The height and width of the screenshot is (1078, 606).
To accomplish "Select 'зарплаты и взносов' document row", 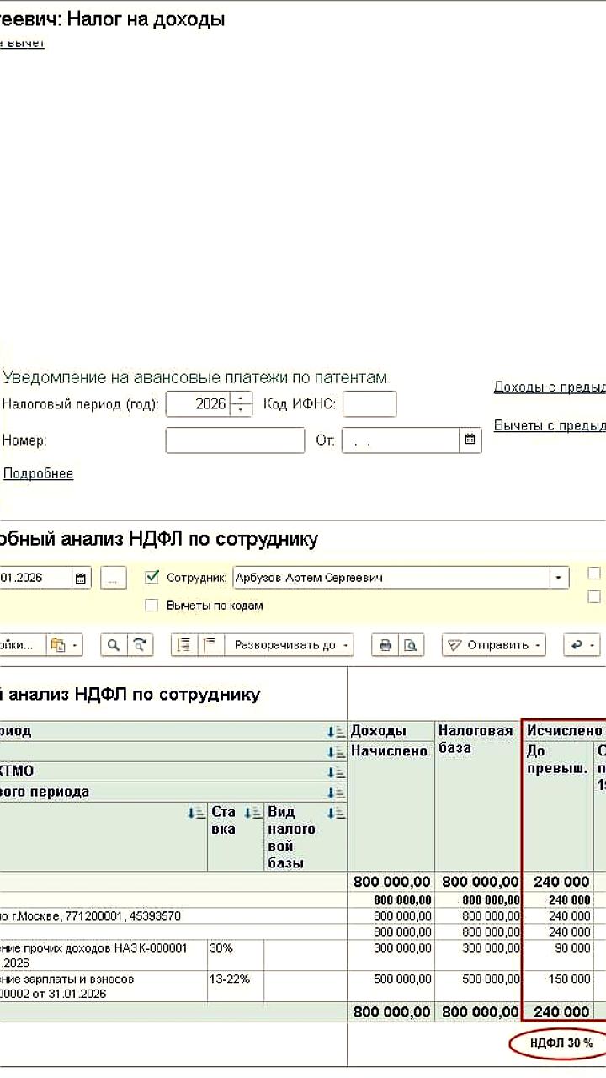I will pos(104,986).
